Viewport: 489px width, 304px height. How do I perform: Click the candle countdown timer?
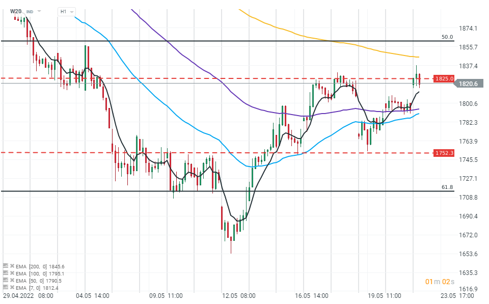tap(438, 282)
